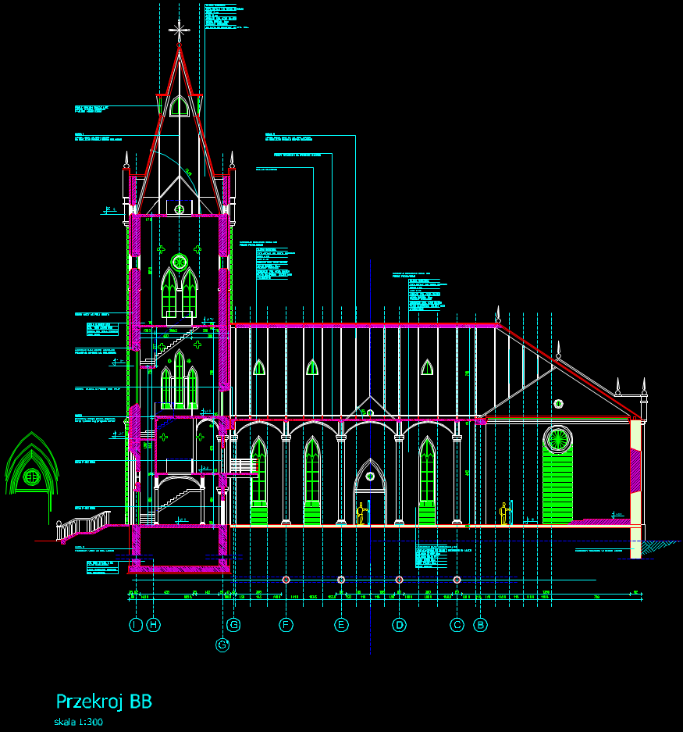Select the grid axis bubble labeled E
The height and width of the screenshot is (732, 683).
click(341, 625)
